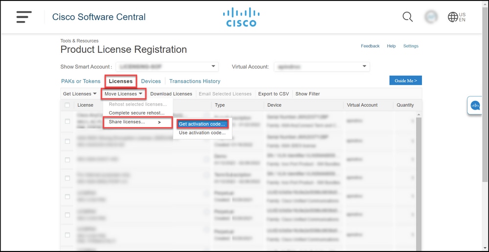
Task: Open the Settings link
Action: click(411, 46)
